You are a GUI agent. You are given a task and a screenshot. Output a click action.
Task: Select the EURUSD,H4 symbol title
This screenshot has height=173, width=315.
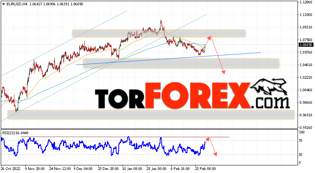tap(17, 4)
